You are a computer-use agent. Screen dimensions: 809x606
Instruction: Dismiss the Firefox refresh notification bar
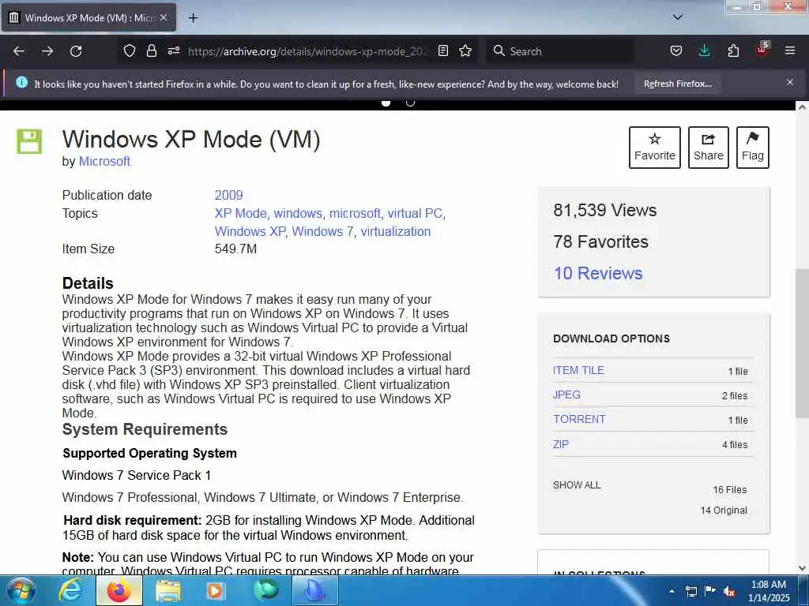(x=790, y=82)
